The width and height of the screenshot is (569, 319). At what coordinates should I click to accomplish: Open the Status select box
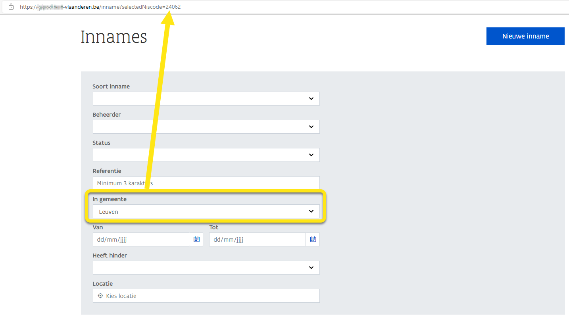click(198, 155)
